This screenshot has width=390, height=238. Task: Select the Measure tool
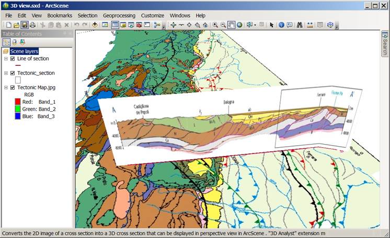tap(309, 25)
